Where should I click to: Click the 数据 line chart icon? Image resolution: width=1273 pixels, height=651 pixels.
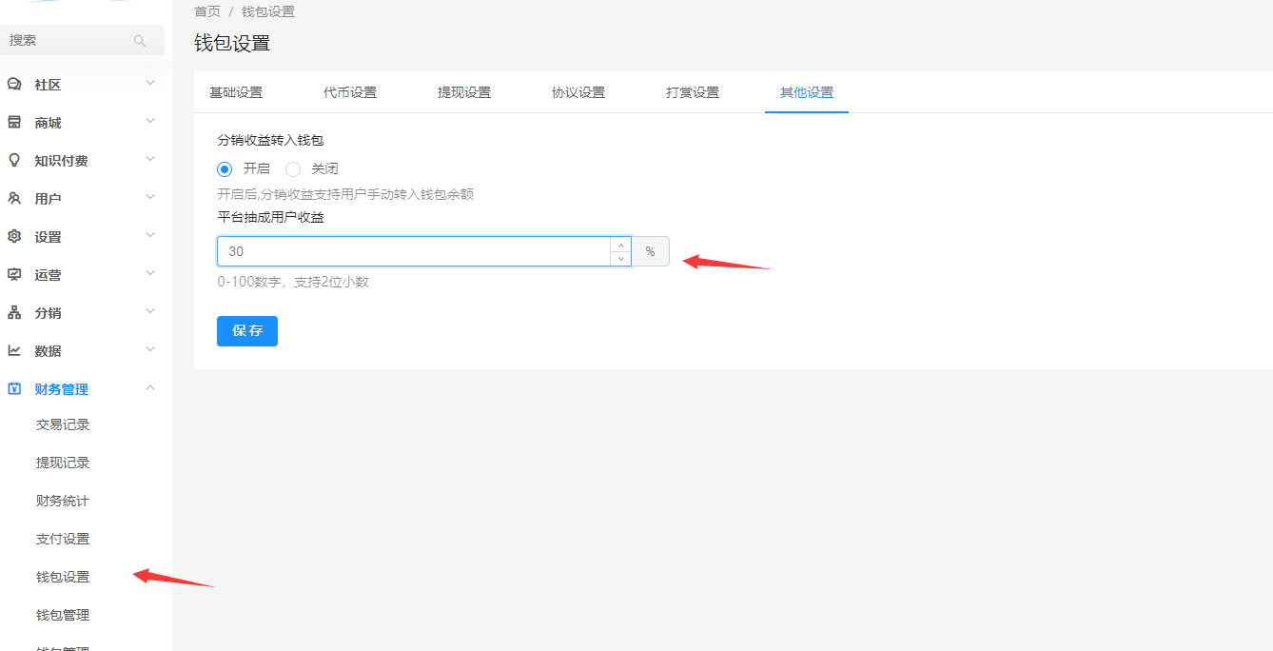14,350
